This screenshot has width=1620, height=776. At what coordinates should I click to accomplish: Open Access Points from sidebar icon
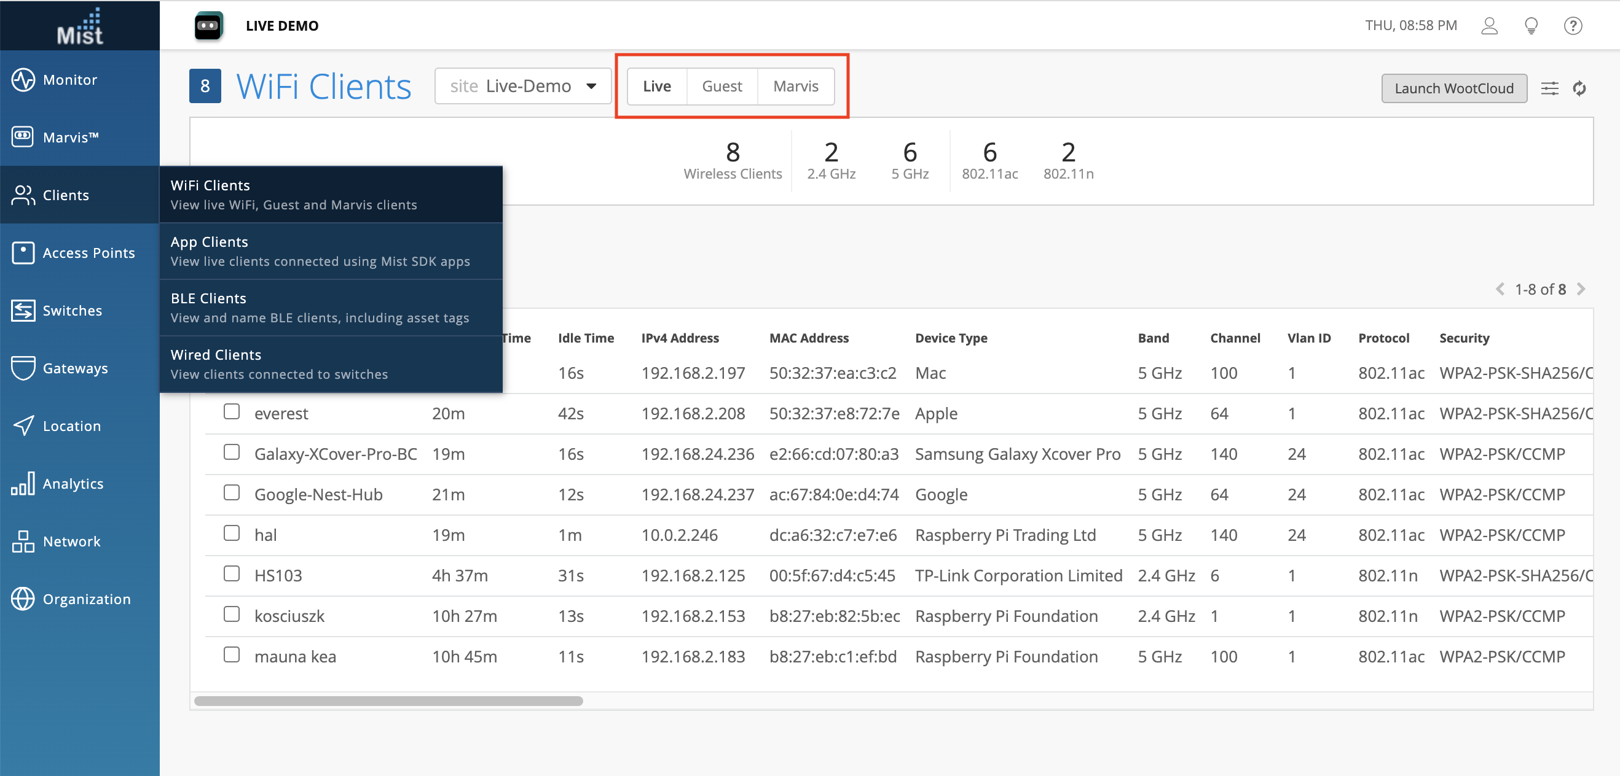[23, 252]
